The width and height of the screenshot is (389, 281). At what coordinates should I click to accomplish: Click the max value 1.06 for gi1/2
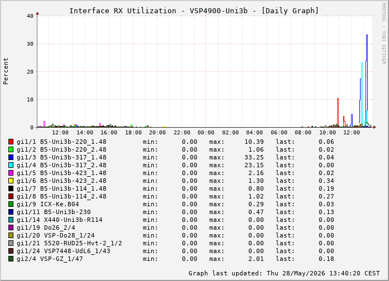tap(256, 149)
